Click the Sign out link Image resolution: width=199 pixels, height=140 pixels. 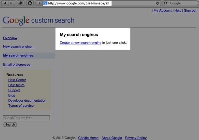pos(190,11)
